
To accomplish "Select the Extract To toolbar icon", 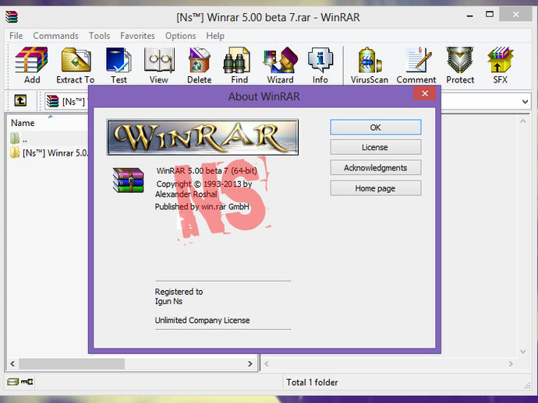I will click(x=76, y=65).
